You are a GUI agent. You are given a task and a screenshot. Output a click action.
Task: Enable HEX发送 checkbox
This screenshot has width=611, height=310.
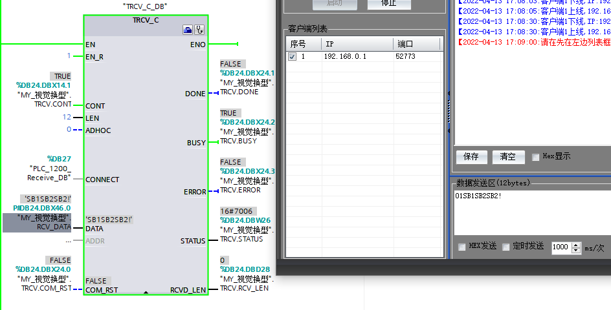461,247
